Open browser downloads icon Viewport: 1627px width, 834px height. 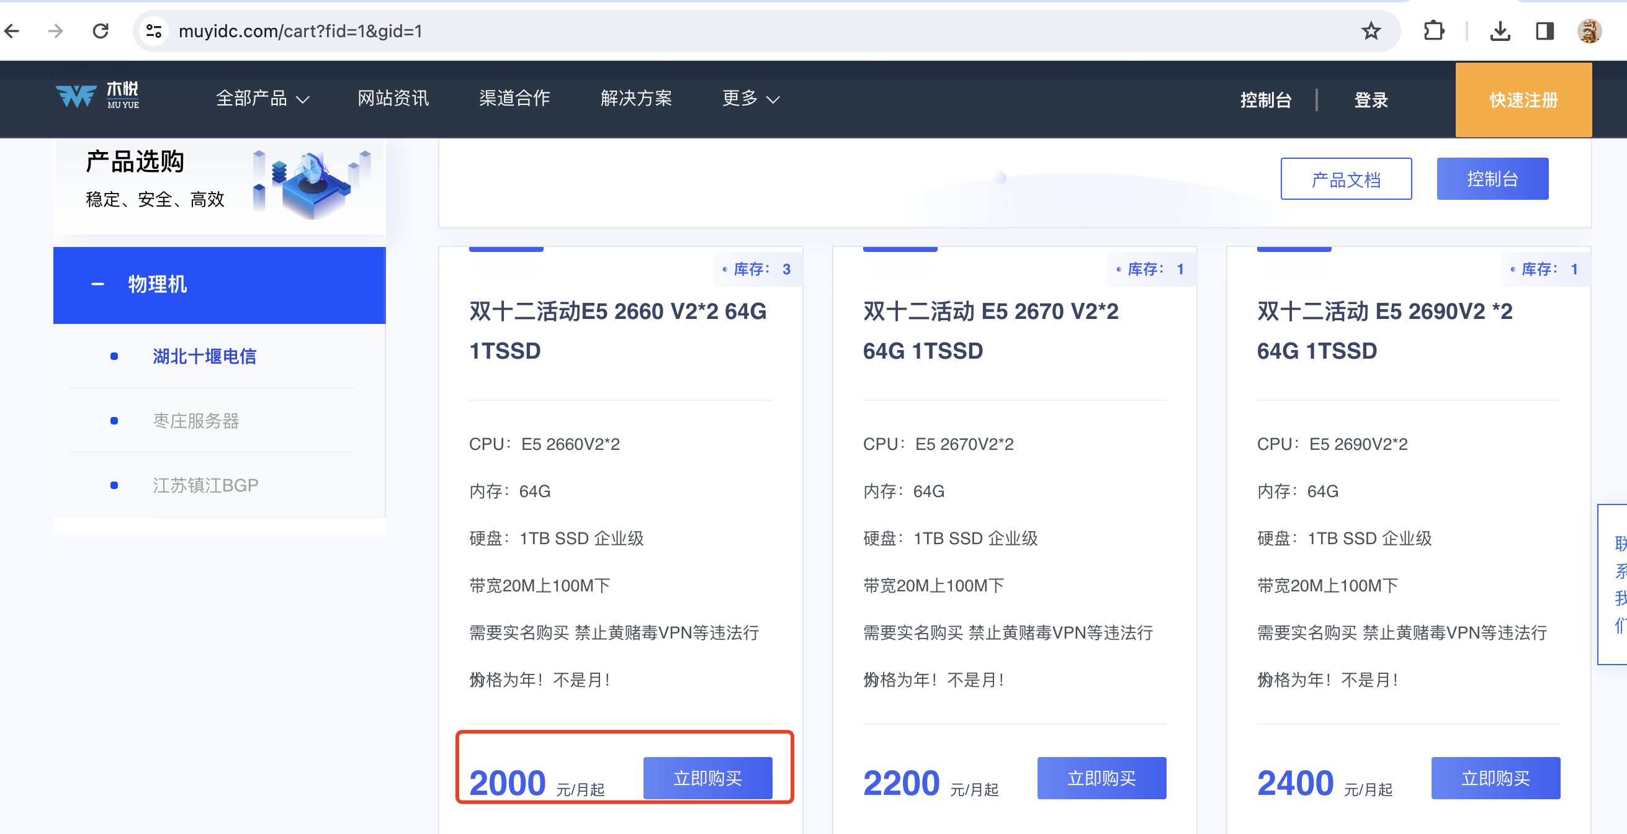(x=1499, y=30)
